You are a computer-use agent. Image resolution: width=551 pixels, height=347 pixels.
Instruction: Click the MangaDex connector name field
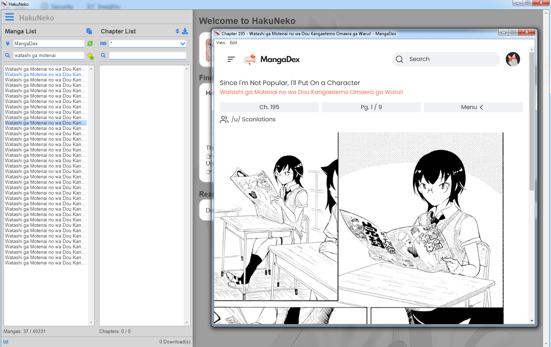click(49, 43)
